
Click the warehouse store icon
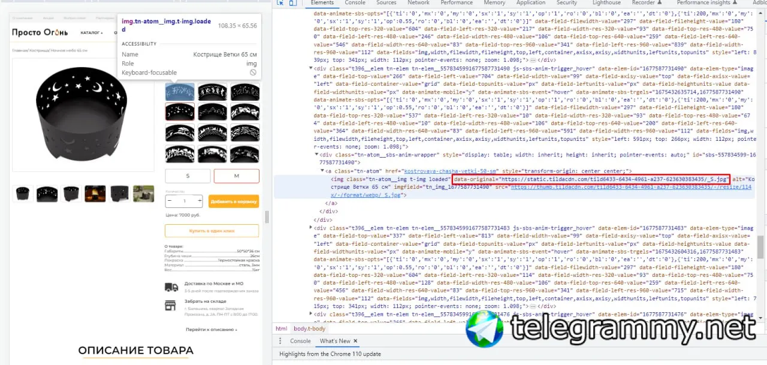171,305
